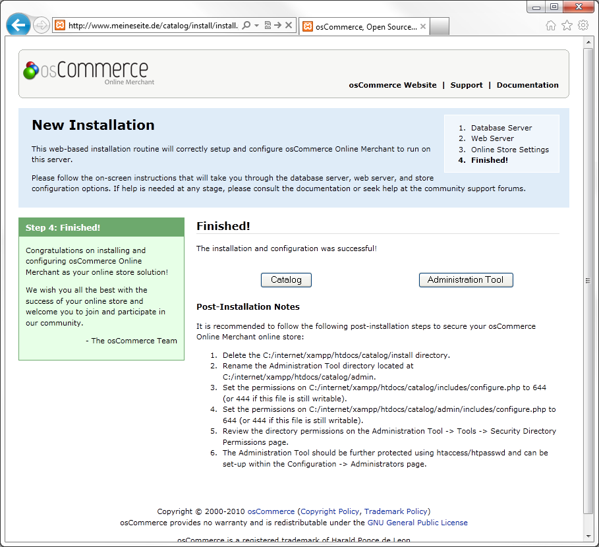Stop page loading with the address bar X
599x547 pixels.
coord(289,25)
